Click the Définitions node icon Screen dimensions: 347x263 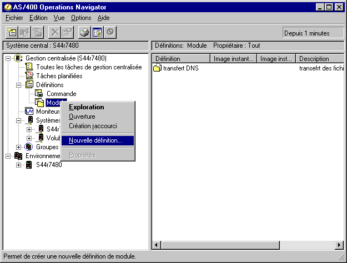click(x=29, y=84)
